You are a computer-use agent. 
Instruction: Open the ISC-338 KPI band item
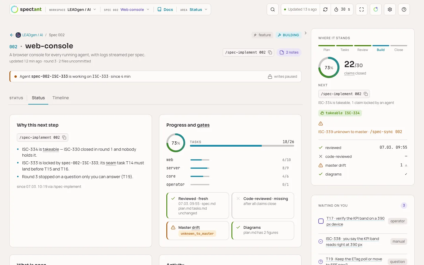[x=352, y=242]
